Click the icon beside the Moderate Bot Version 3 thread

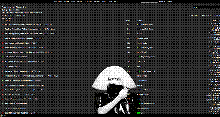pyautogui.click(x=3, y=94)
